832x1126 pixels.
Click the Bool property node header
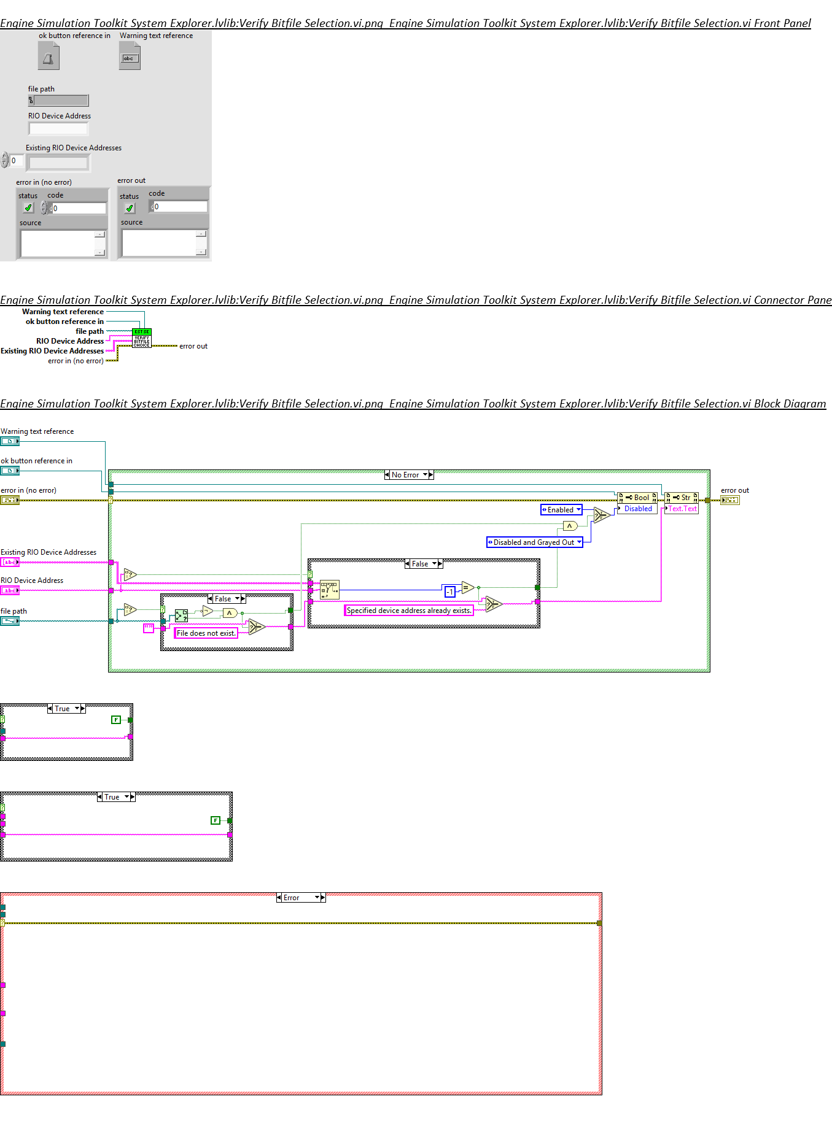tap(637, 498)
